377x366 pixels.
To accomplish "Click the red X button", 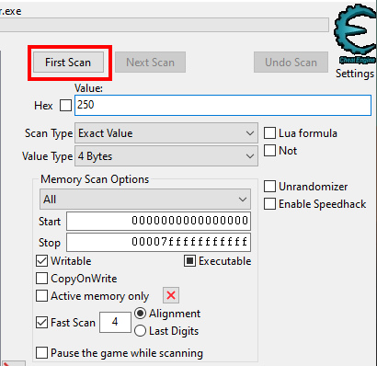I will (171, 295).
